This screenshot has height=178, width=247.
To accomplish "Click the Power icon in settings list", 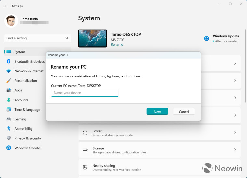I will click(85, 133).
